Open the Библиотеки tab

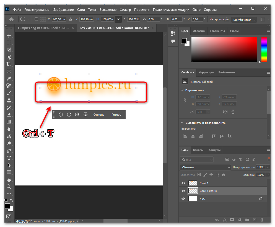[227, 73]
